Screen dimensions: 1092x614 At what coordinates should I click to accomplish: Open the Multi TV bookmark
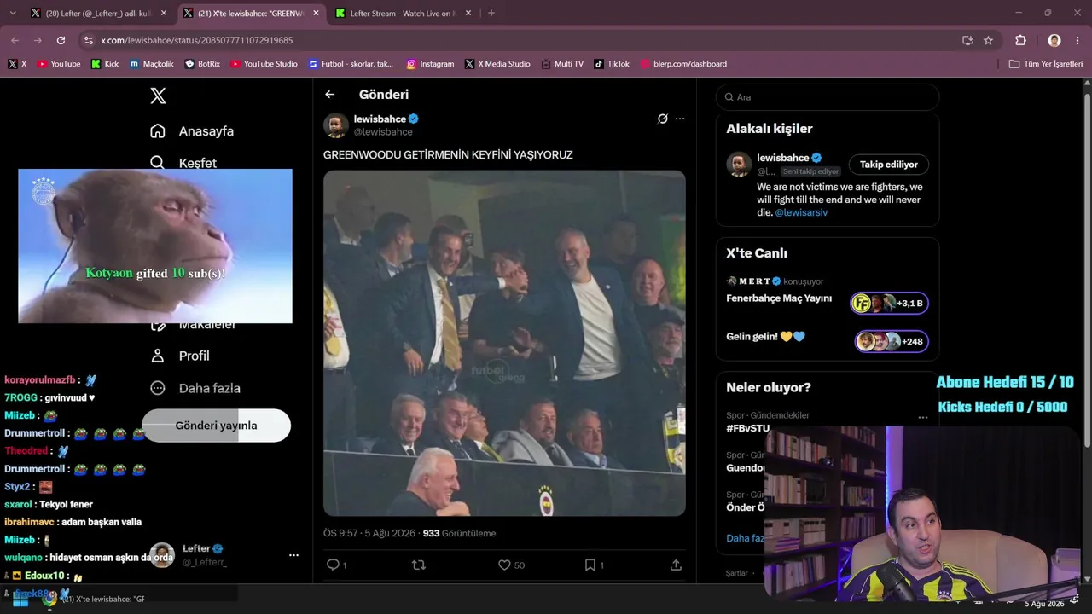562,64
